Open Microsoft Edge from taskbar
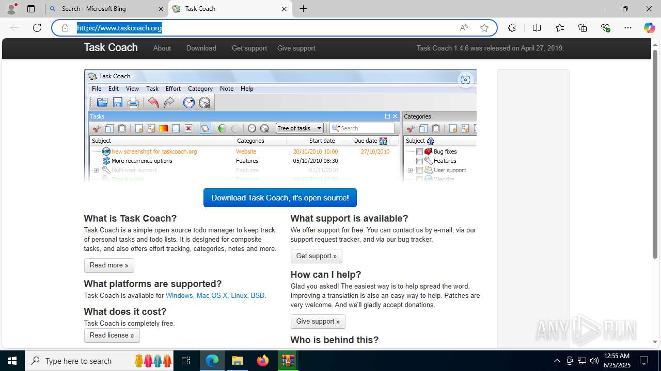Image resolution: width=661 pixels, height=371 pixels. click(212, 361)
